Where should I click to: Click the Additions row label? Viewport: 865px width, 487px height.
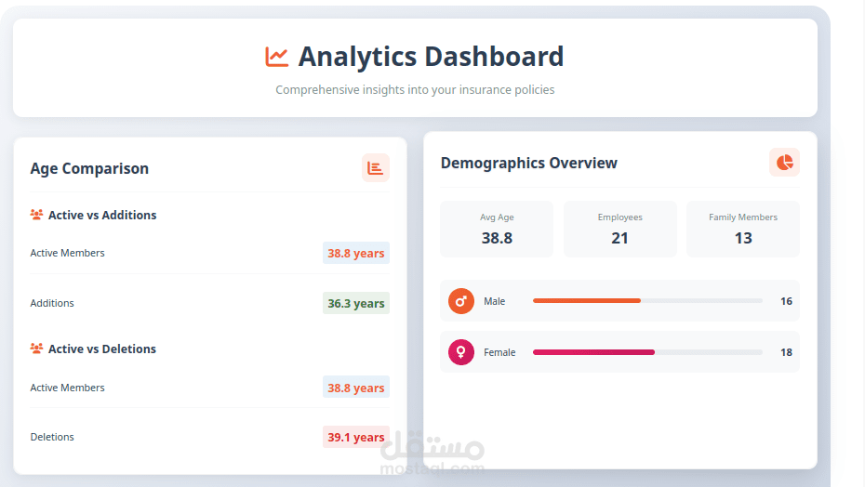tap(52, 303)
